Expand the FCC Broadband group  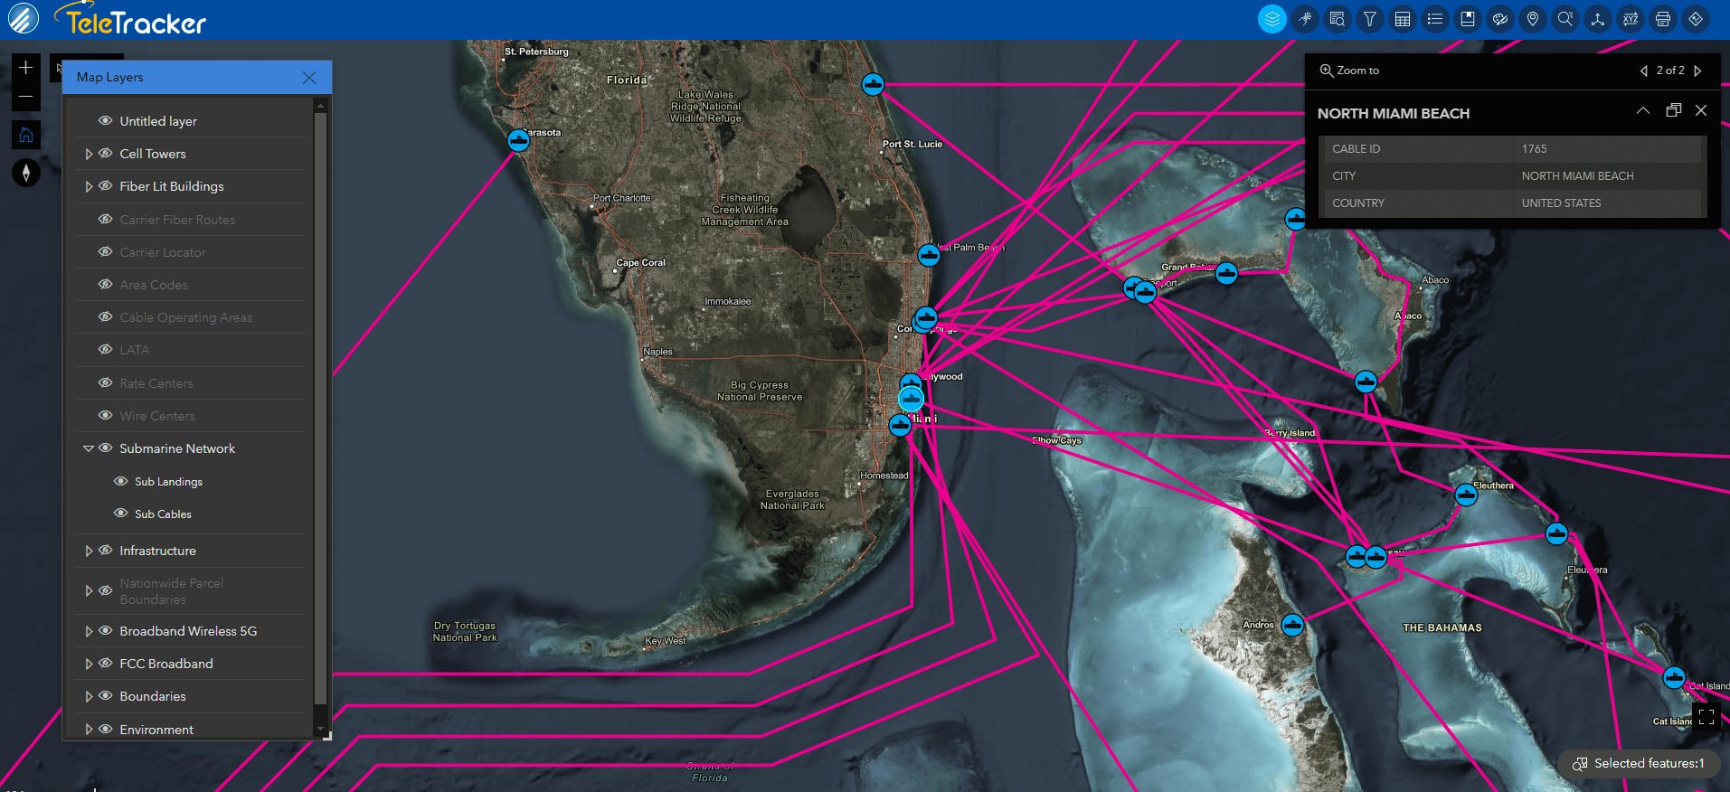tap(89, 664)
